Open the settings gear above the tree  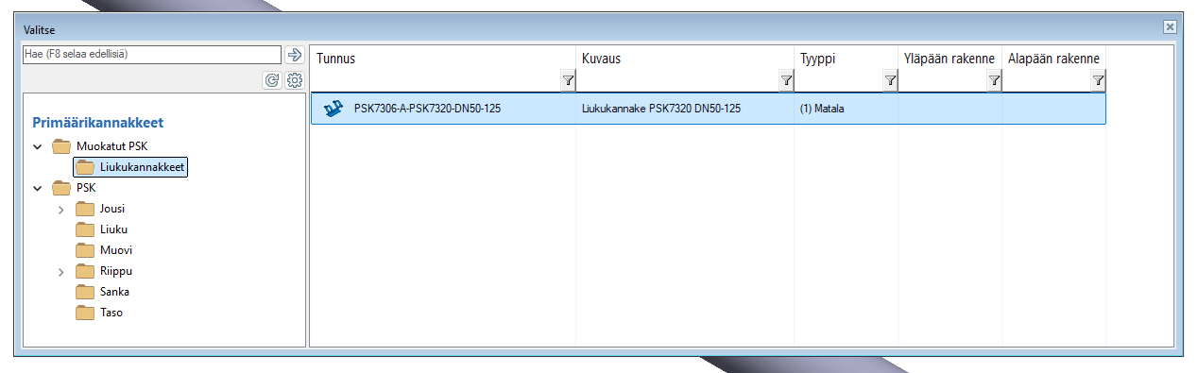pyautogui.click(x=294, y=80)
